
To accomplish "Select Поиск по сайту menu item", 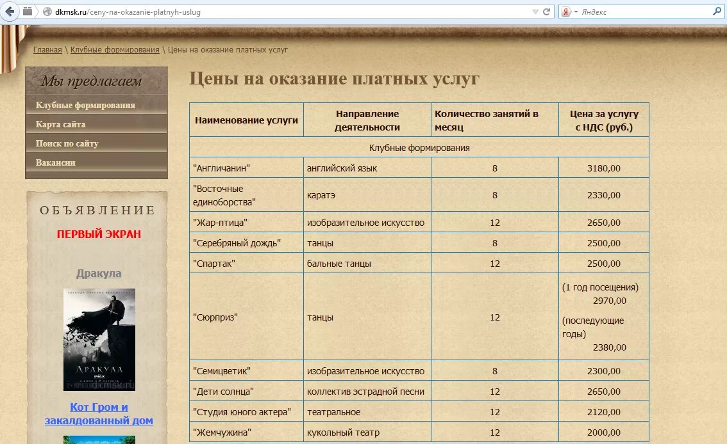I will [96, 143].
